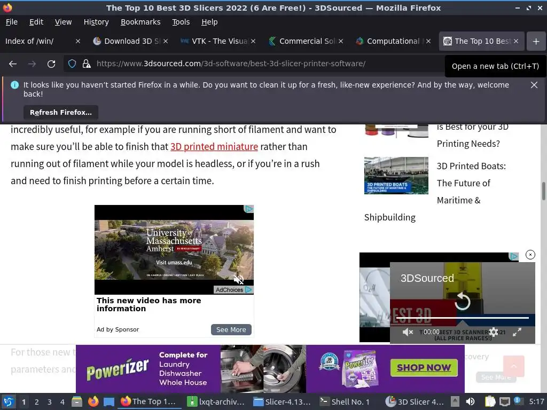Open 3DSourced video settings gear
547x410 pixels.
(494, 332)
